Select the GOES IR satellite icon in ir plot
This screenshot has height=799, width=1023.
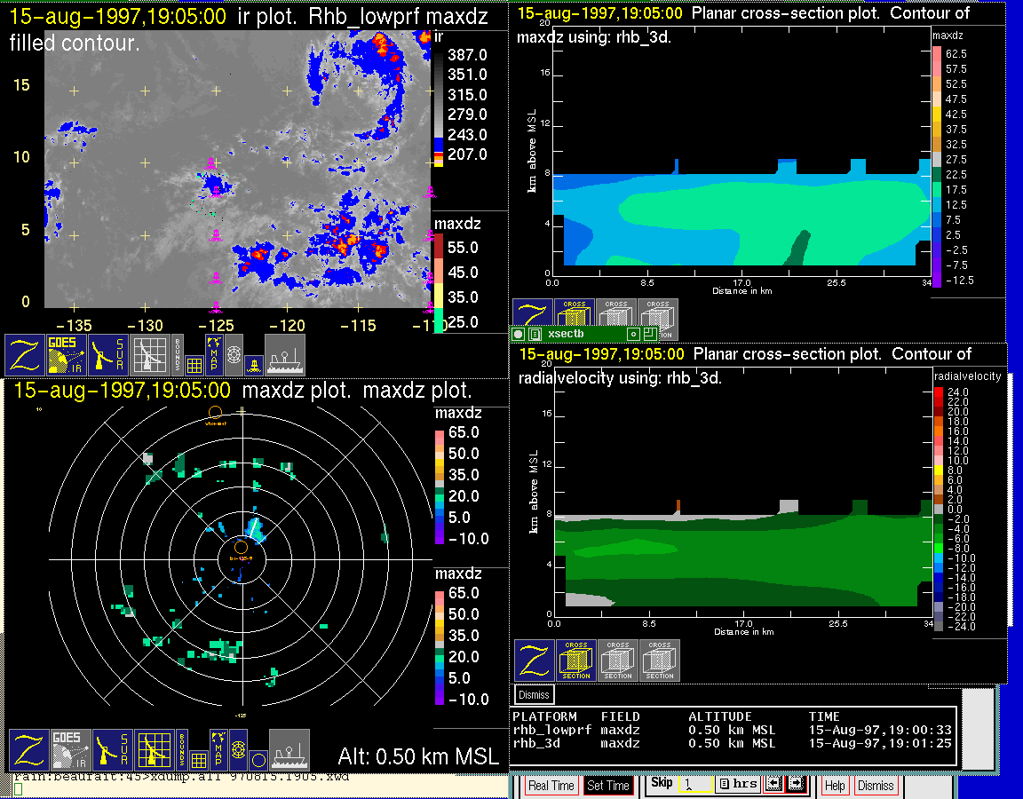pyautogui.click(x=67, y=354)
